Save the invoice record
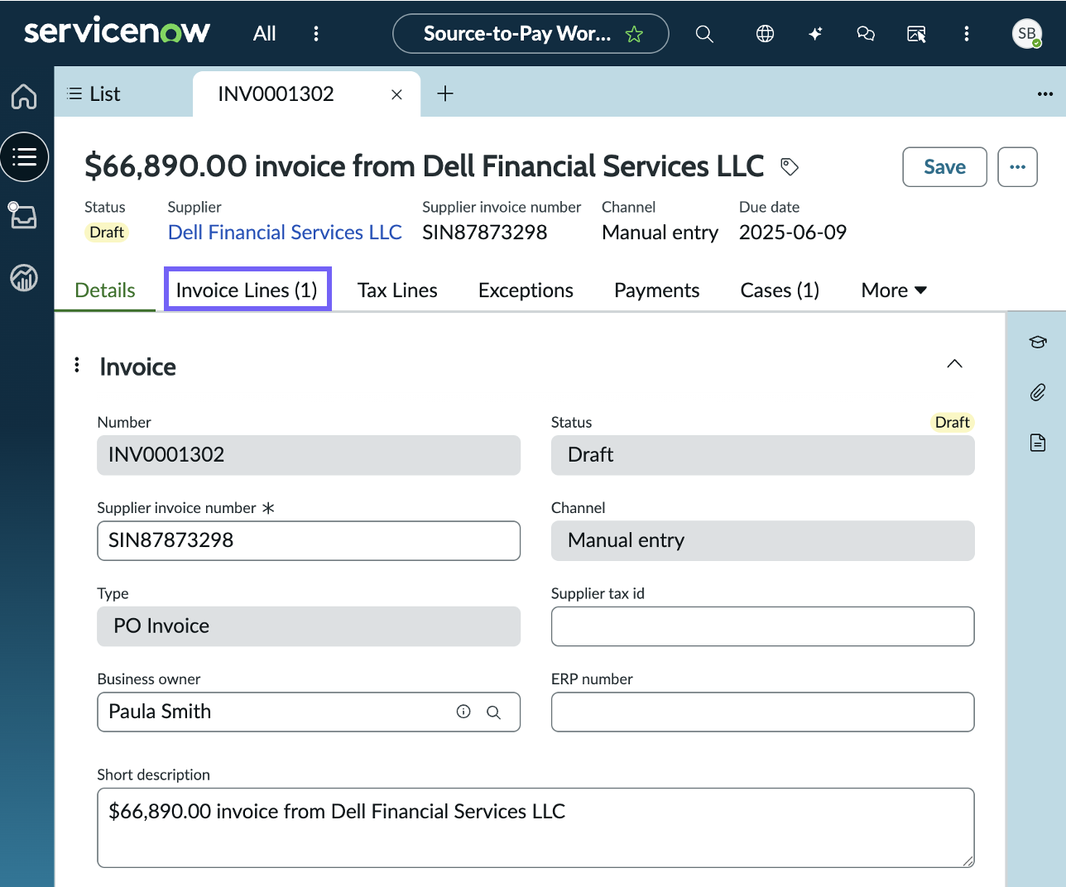The width and height of the screenshot is (1066, 887). tap(944, 167)
